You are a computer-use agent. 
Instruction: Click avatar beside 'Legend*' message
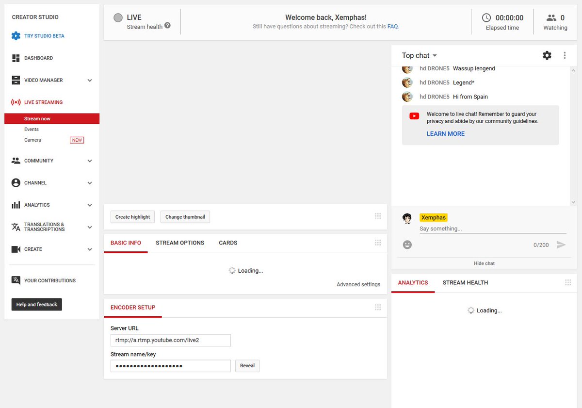[407, 82]
